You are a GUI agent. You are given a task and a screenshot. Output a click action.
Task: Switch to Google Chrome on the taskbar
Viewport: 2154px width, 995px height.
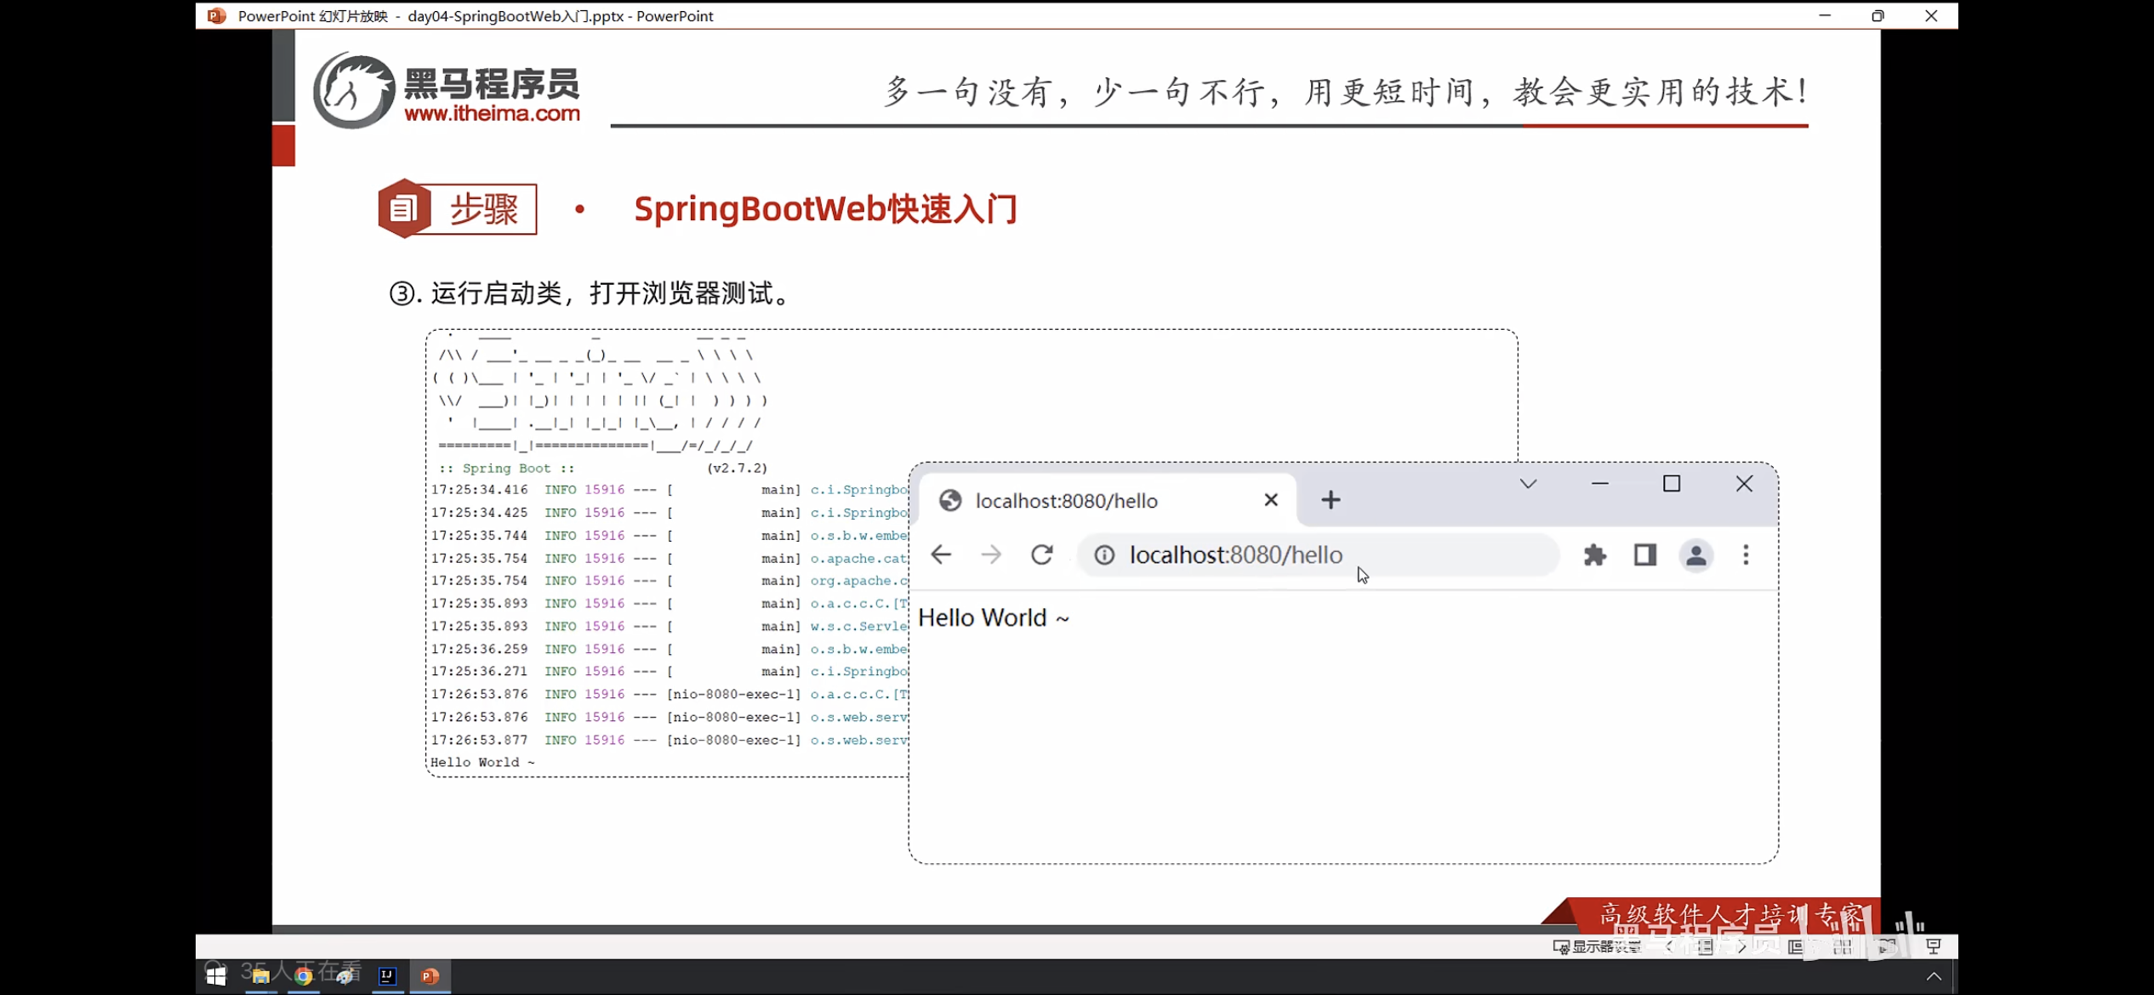click(x=303, y=976)
